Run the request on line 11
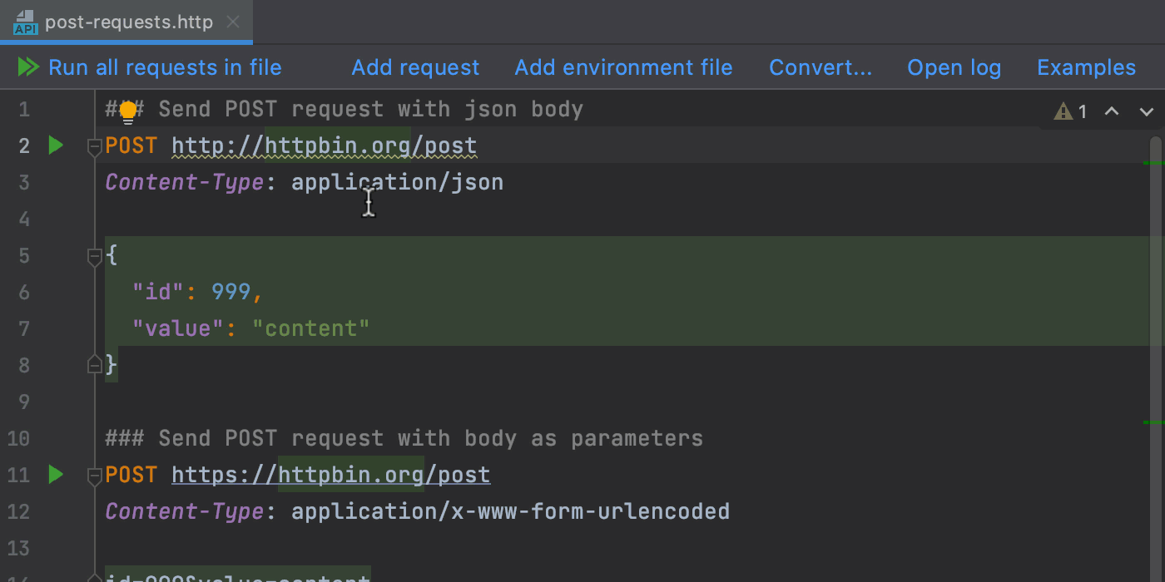Screen dimensions: 1165x582 pos(56,475)
